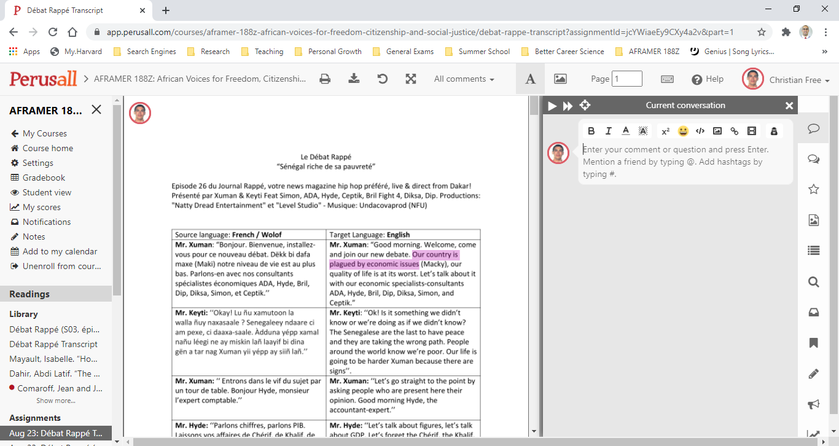Click the rotate/undo arrow icon in toolbar
This screenshot has width=839, height=446.
click(382, 79)
